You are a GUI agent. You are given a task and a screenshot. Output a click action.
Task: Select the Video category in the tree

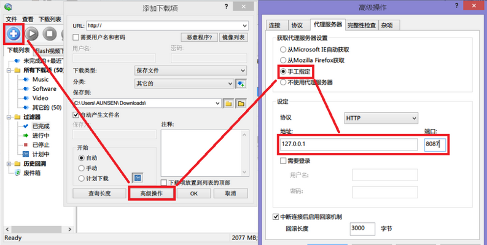[41, 98]
